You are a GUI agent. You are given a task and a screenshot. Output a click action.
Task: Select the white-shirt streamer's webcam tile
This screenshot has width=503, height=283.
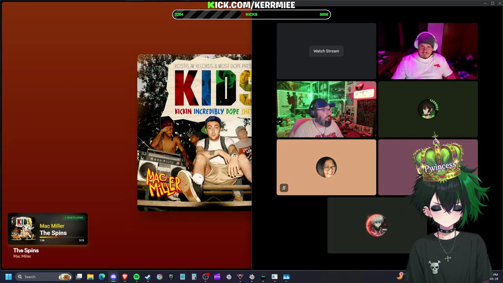click(x=428, y=51)
